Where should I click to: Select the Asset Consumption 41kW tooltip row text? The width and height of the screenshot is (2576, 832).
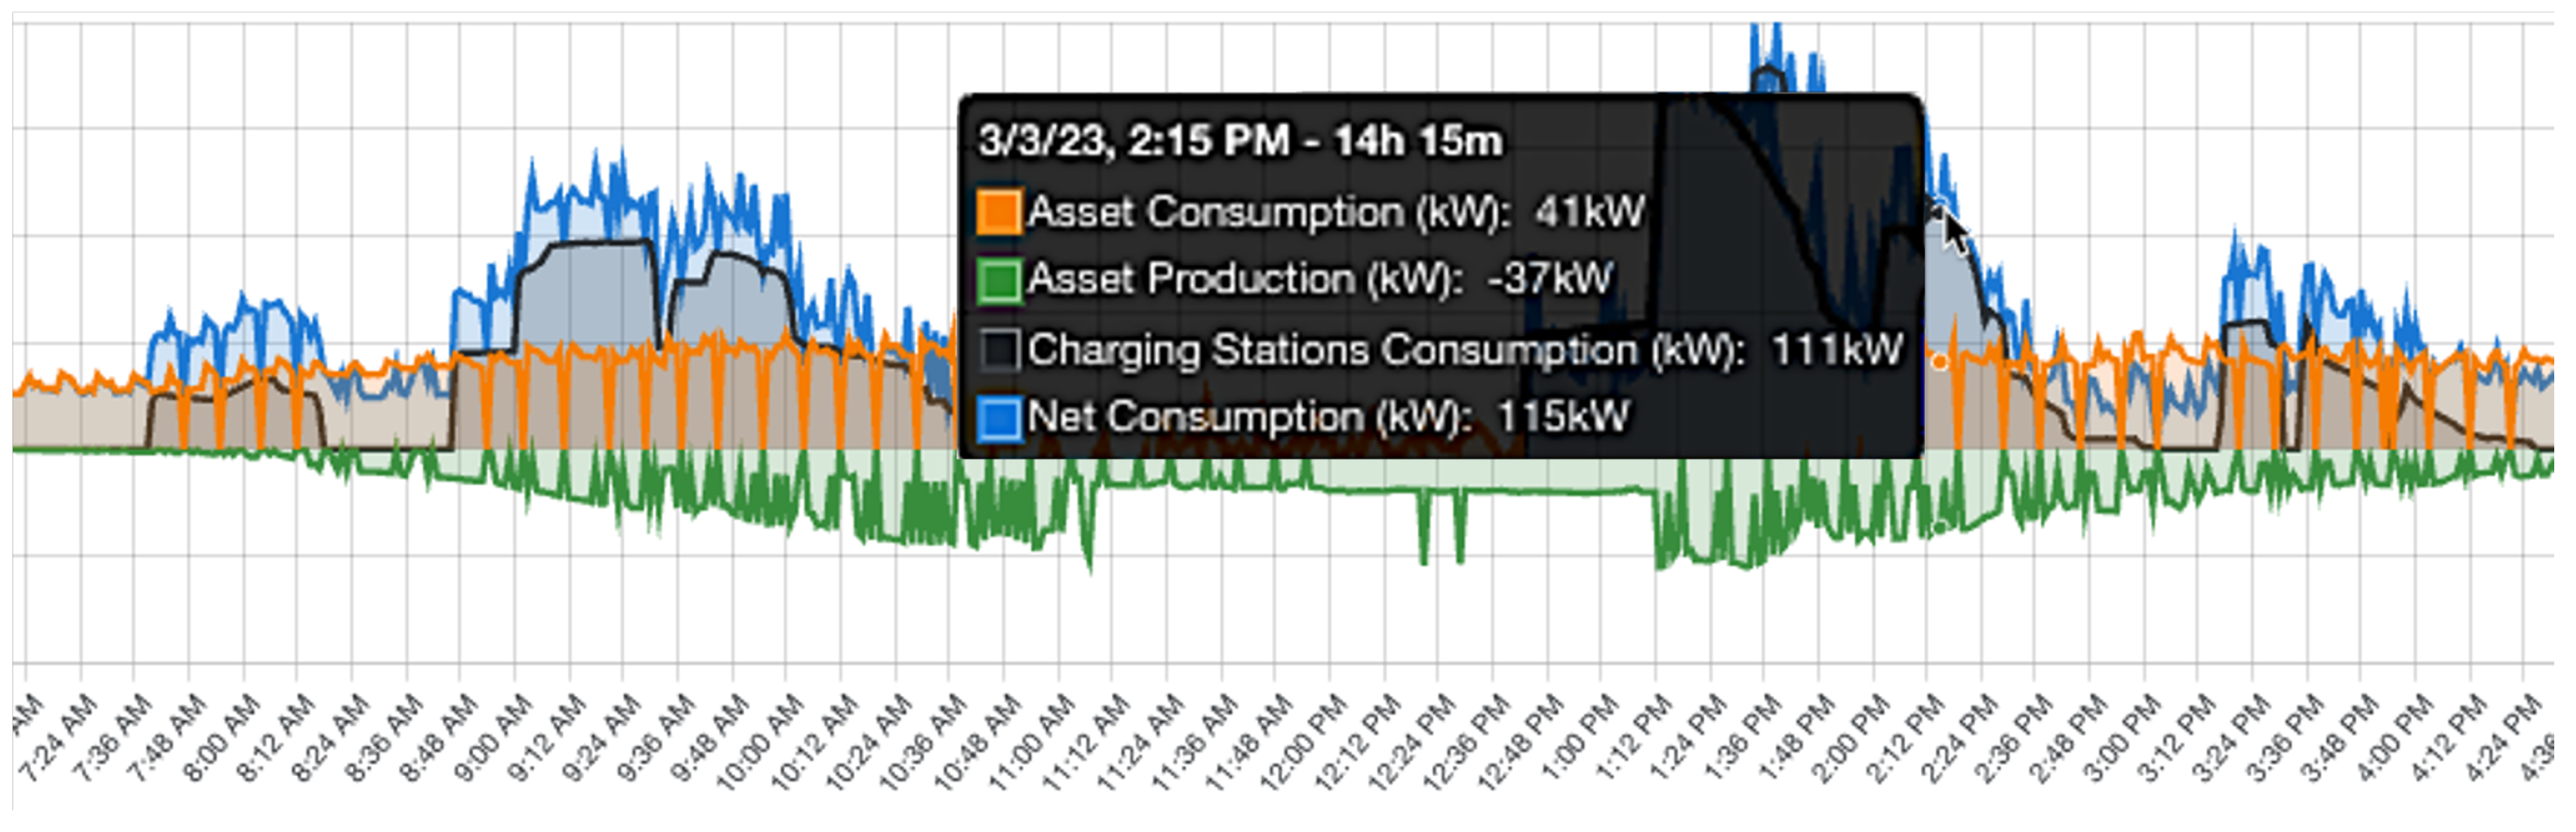coord(1335,212)
